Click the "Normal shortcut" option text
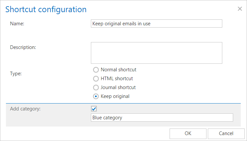The height and width of the screenshot is (141, 247). coord(119,70)
